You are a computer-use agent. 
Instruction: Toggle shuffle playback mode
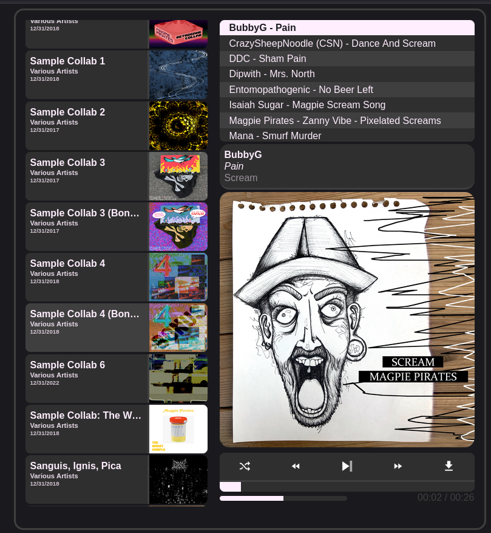pos(245,466)
